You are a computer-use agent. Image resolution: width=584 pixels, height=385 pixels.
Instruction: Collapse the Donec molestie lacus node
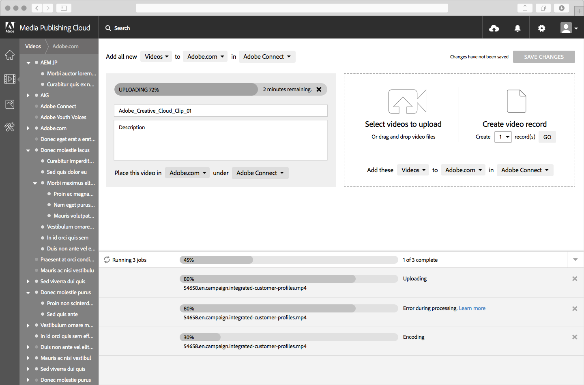coord(28,150)
